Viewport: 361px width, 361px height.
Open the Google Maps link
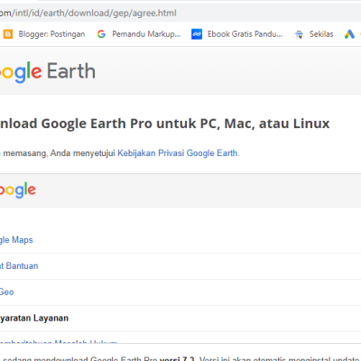tap(16, 240)
